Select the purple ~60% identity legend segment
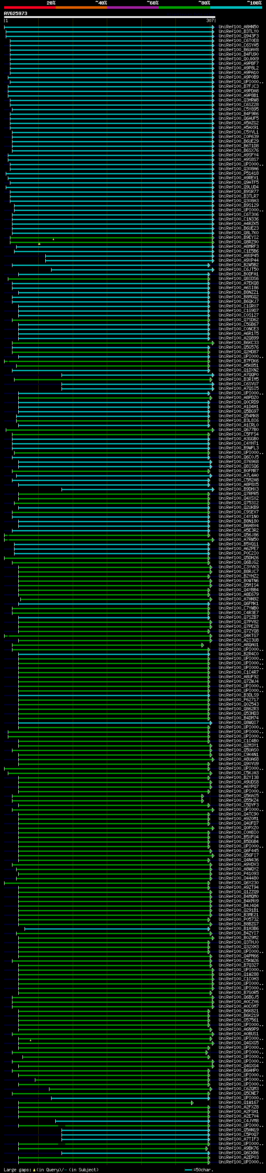 coord(133,7)
